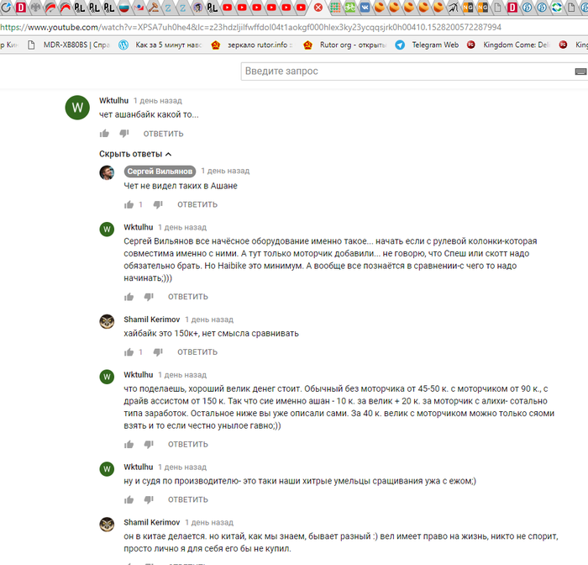588x565 pixels.
Task: Focus the Введите запрос search field
Action: point(407,71)
